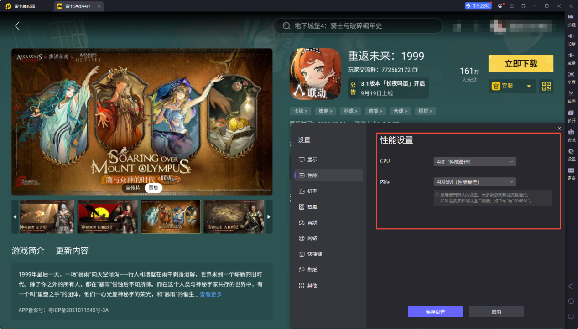578x329 pixels.
Task: Open the 其他 other settings section
Action: [x=328, y=285]
